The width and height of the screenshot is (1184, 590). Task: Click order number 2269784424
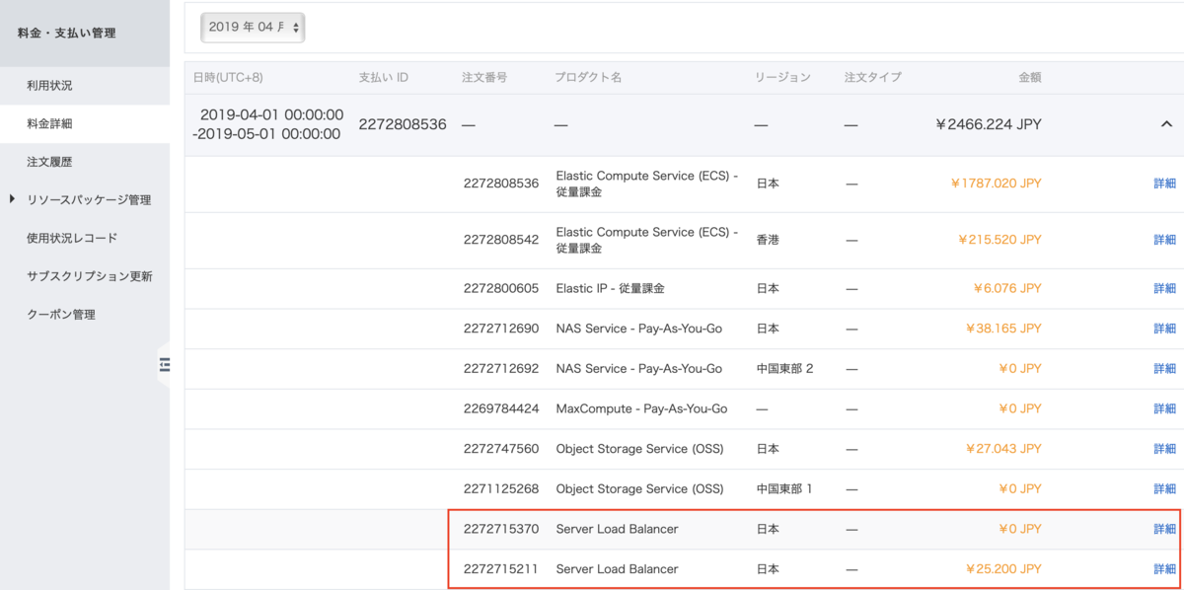[501, 408]
